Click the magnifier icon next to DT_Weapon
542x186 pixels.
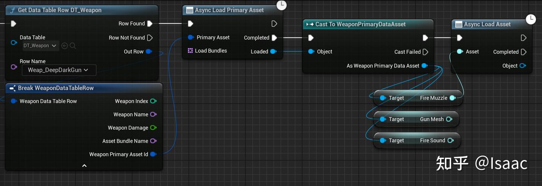pyautogui.click(x=73, y=46)
